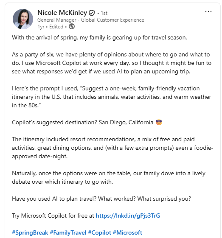Click the globe public-visibility icon
The height and width of the screenshot is (238, 222).
pyautogui.click(x=72, y=26)
